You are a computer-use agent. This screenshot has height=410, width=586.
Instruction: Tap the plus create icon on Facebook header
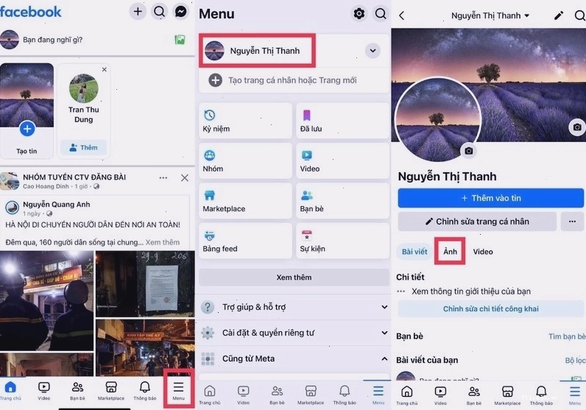pyautogui.click(x=138, y=12)
